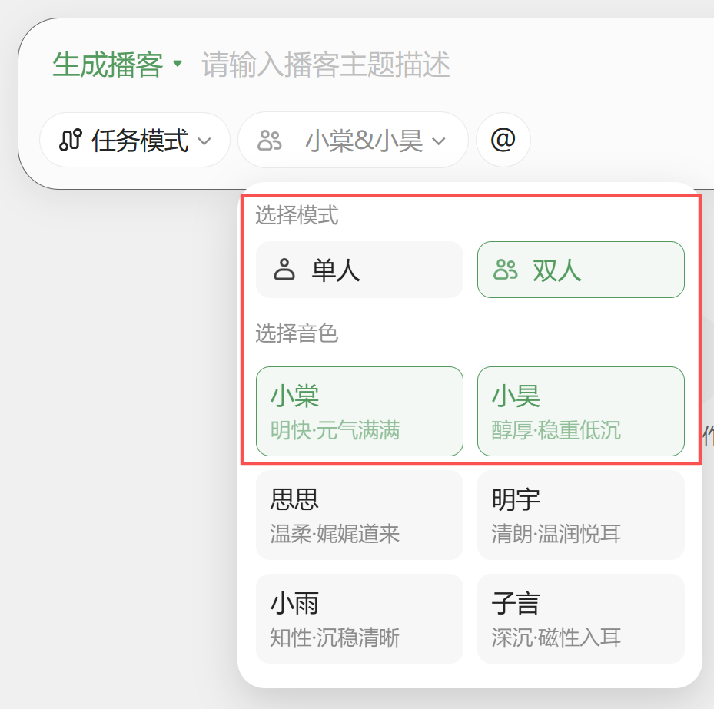Select the 小昊 voice card
Viewport: 714px width, 709px height.
coord(580,411)
